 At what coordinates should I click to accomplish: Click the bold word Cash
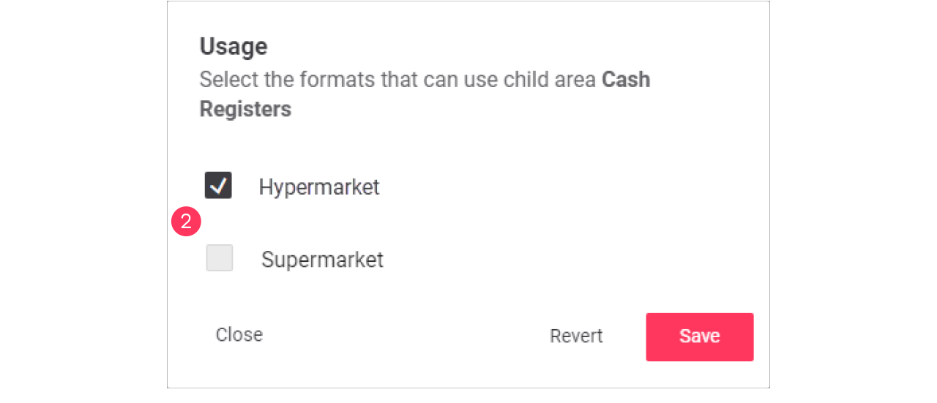[x=626, y=79]
